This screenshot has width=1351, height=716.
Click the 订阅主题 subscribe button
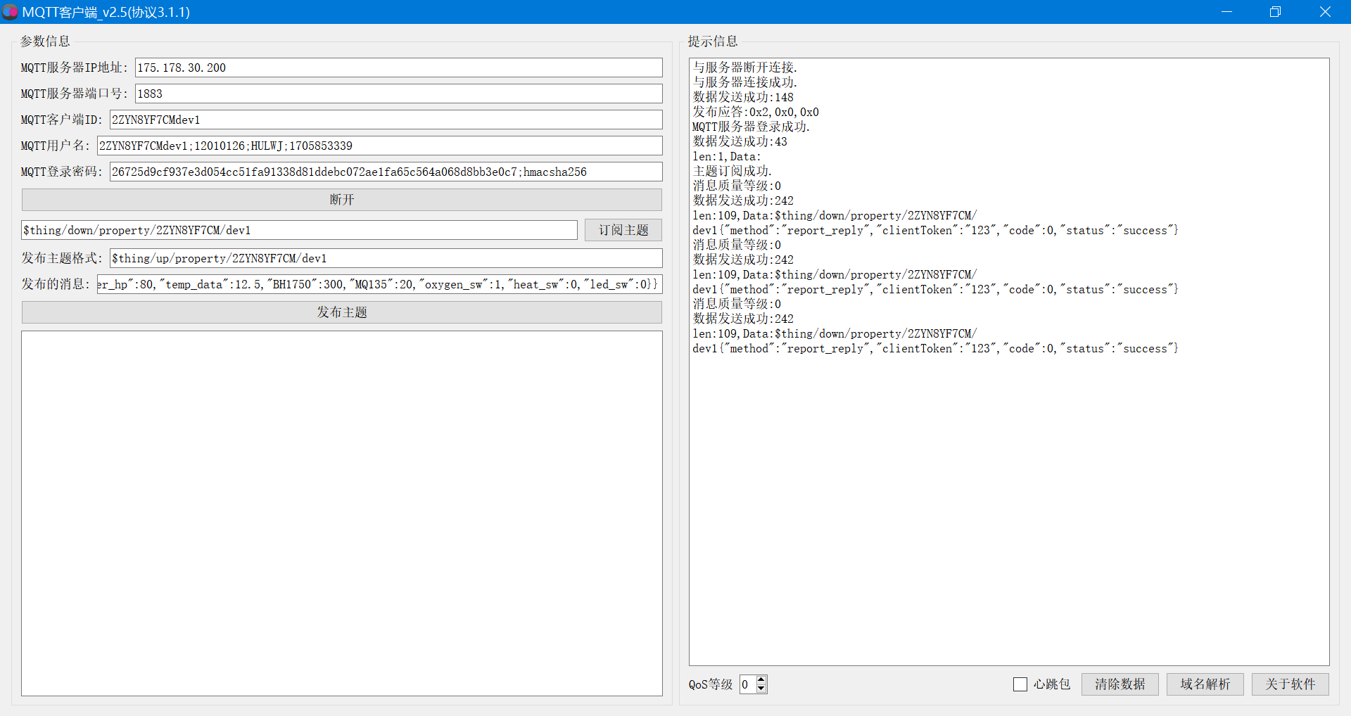coord(623,230)
